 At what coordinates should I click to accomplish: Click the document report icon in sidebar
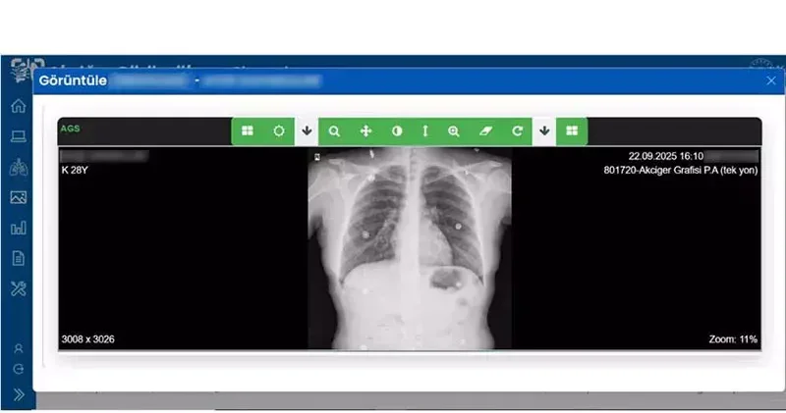point(18,258)
